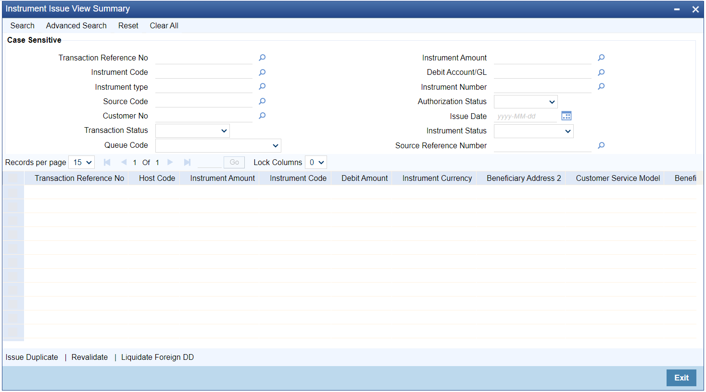Go to next page of records
This screenshot has width=706, height=392.
170,162
